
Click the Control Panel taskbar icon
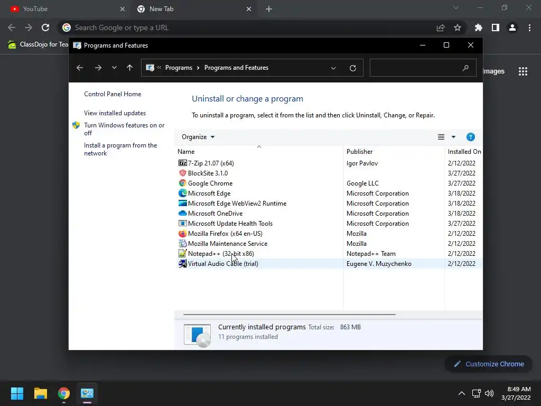(87, 393)
